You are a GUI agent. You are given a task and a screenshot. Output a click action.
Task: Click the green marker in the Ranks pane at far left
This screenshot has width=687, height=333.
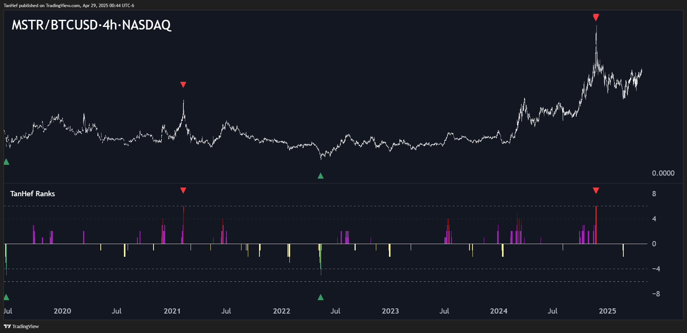tap(6, 297)
